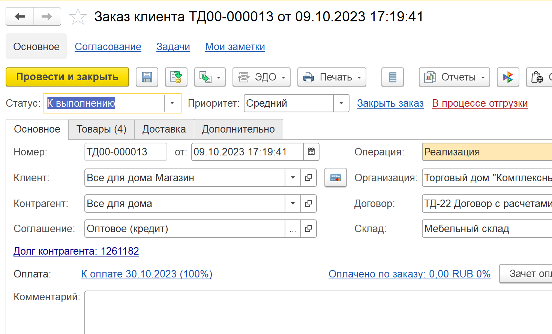The width and height of the screenshot is (552, 334).
Task: Add order to favorites with star icon
Action: pos(78,17)
